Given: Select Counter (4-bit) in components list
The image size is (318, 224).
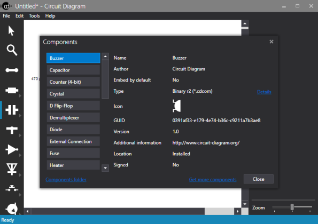Looking at the screenshot, I should coord(73,82).
